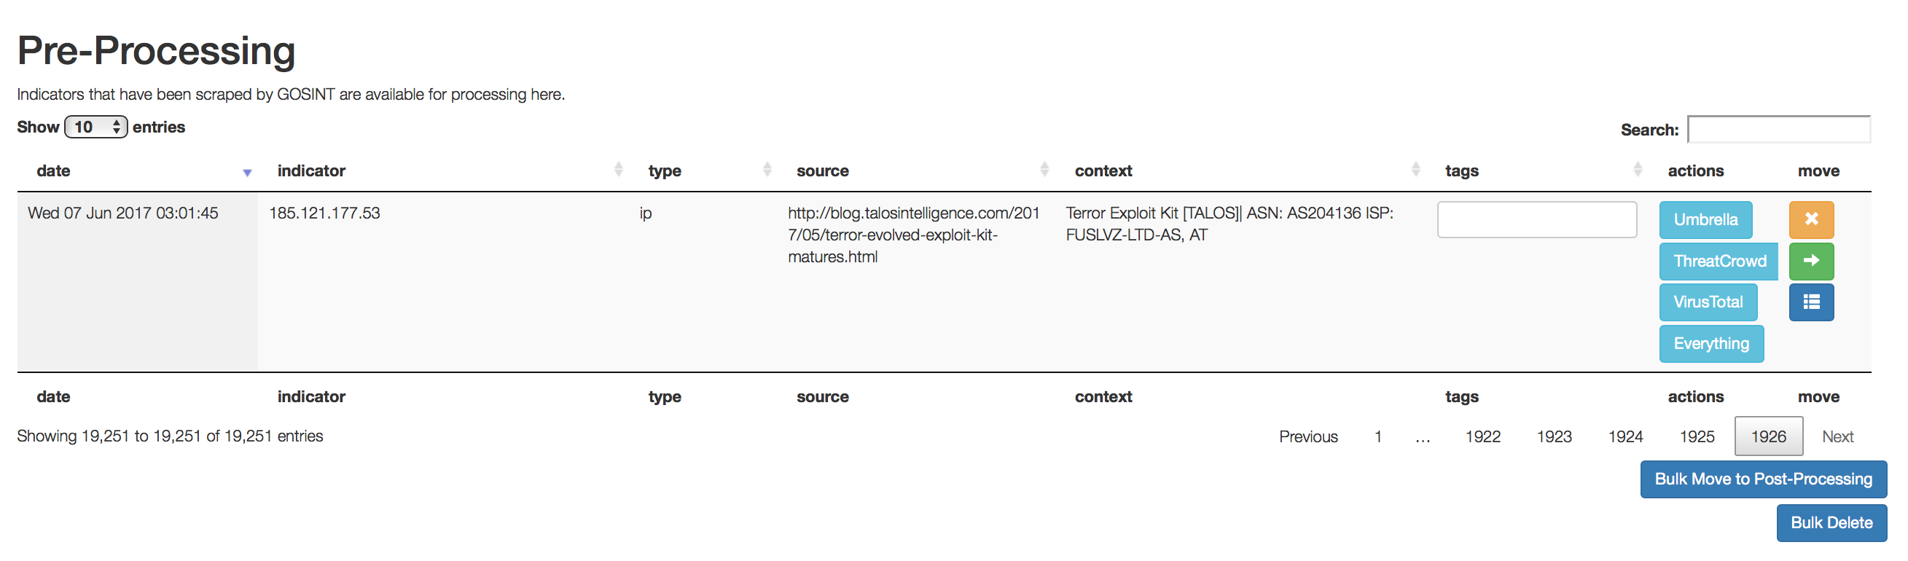This screenshot has height=561, width=1908.
Task: Sort table by context column arrows
Action: click(1415, 170)
